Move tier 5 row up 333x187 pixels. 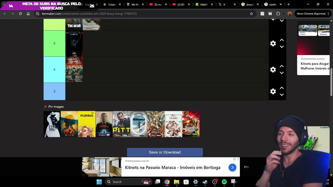(x=282, y=40)
